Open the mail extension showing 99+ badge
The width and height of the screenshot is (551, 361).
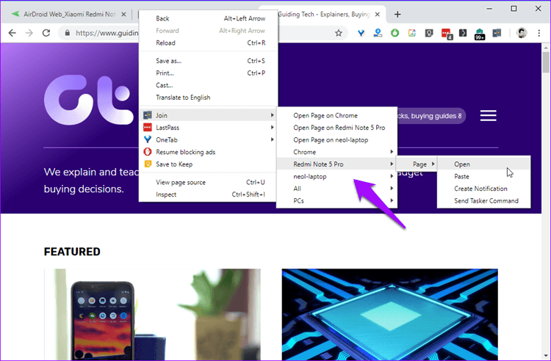click(x=480, y=34)
